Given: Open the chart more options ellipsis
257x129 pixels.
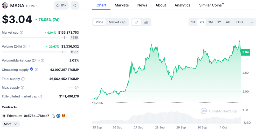Looking at the screenshot, I should pos(251,22).
